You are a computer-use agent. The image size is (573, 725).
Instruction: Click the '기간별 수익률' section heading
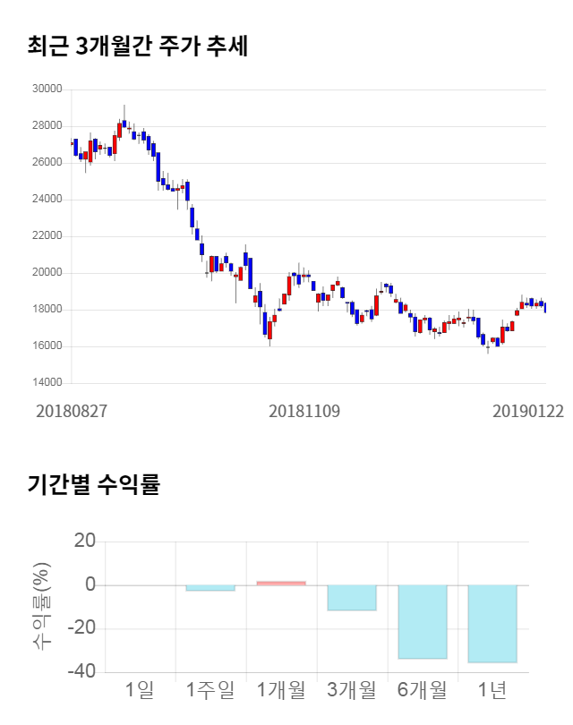point(93,485)
